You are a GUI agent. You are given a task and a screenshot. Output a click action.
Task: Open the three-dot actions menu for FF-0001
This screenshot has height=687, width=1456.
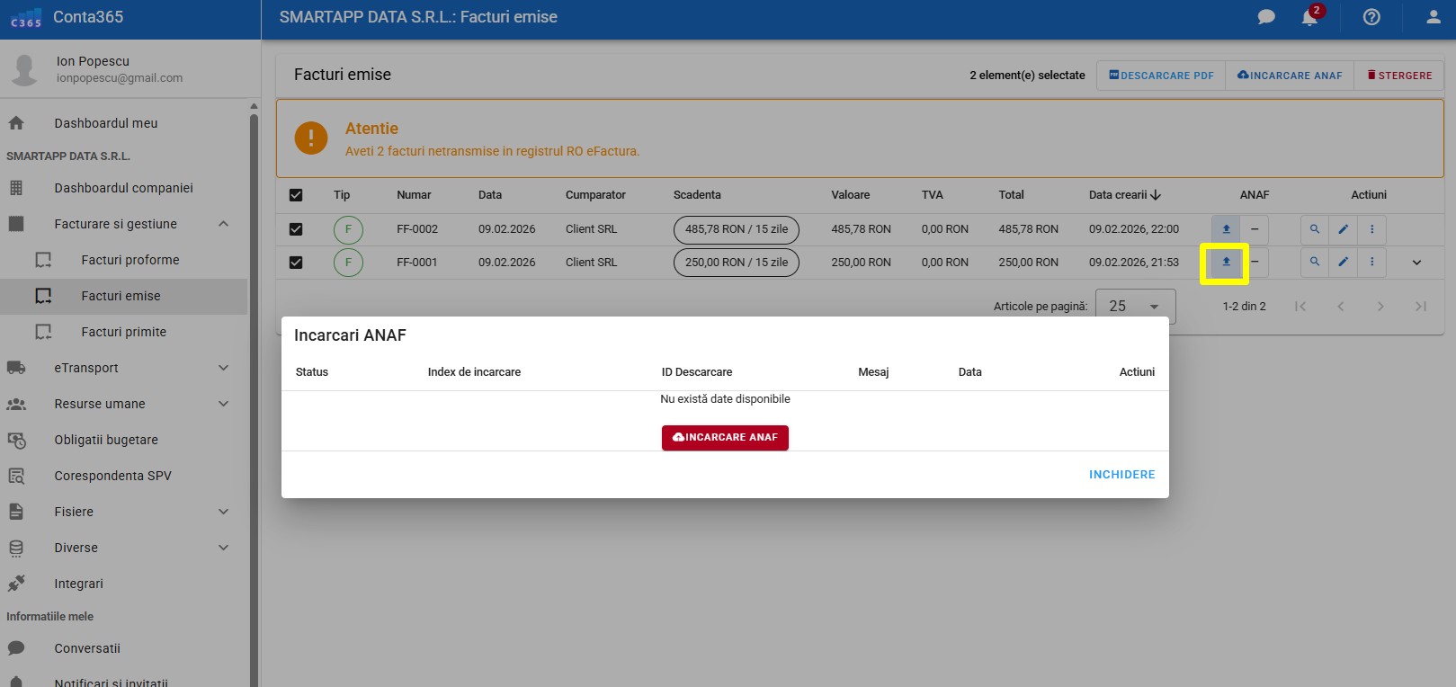click(x=1371, y=263)
